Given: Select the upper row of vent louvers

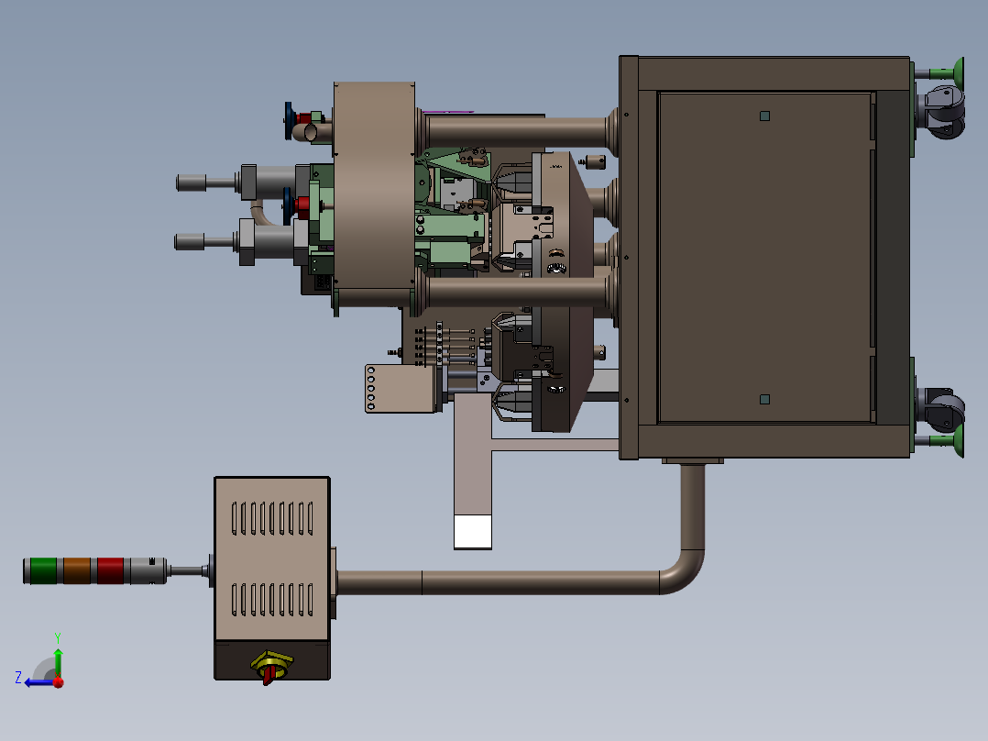Looking at the screenshot, I should (x=272, y=518).
